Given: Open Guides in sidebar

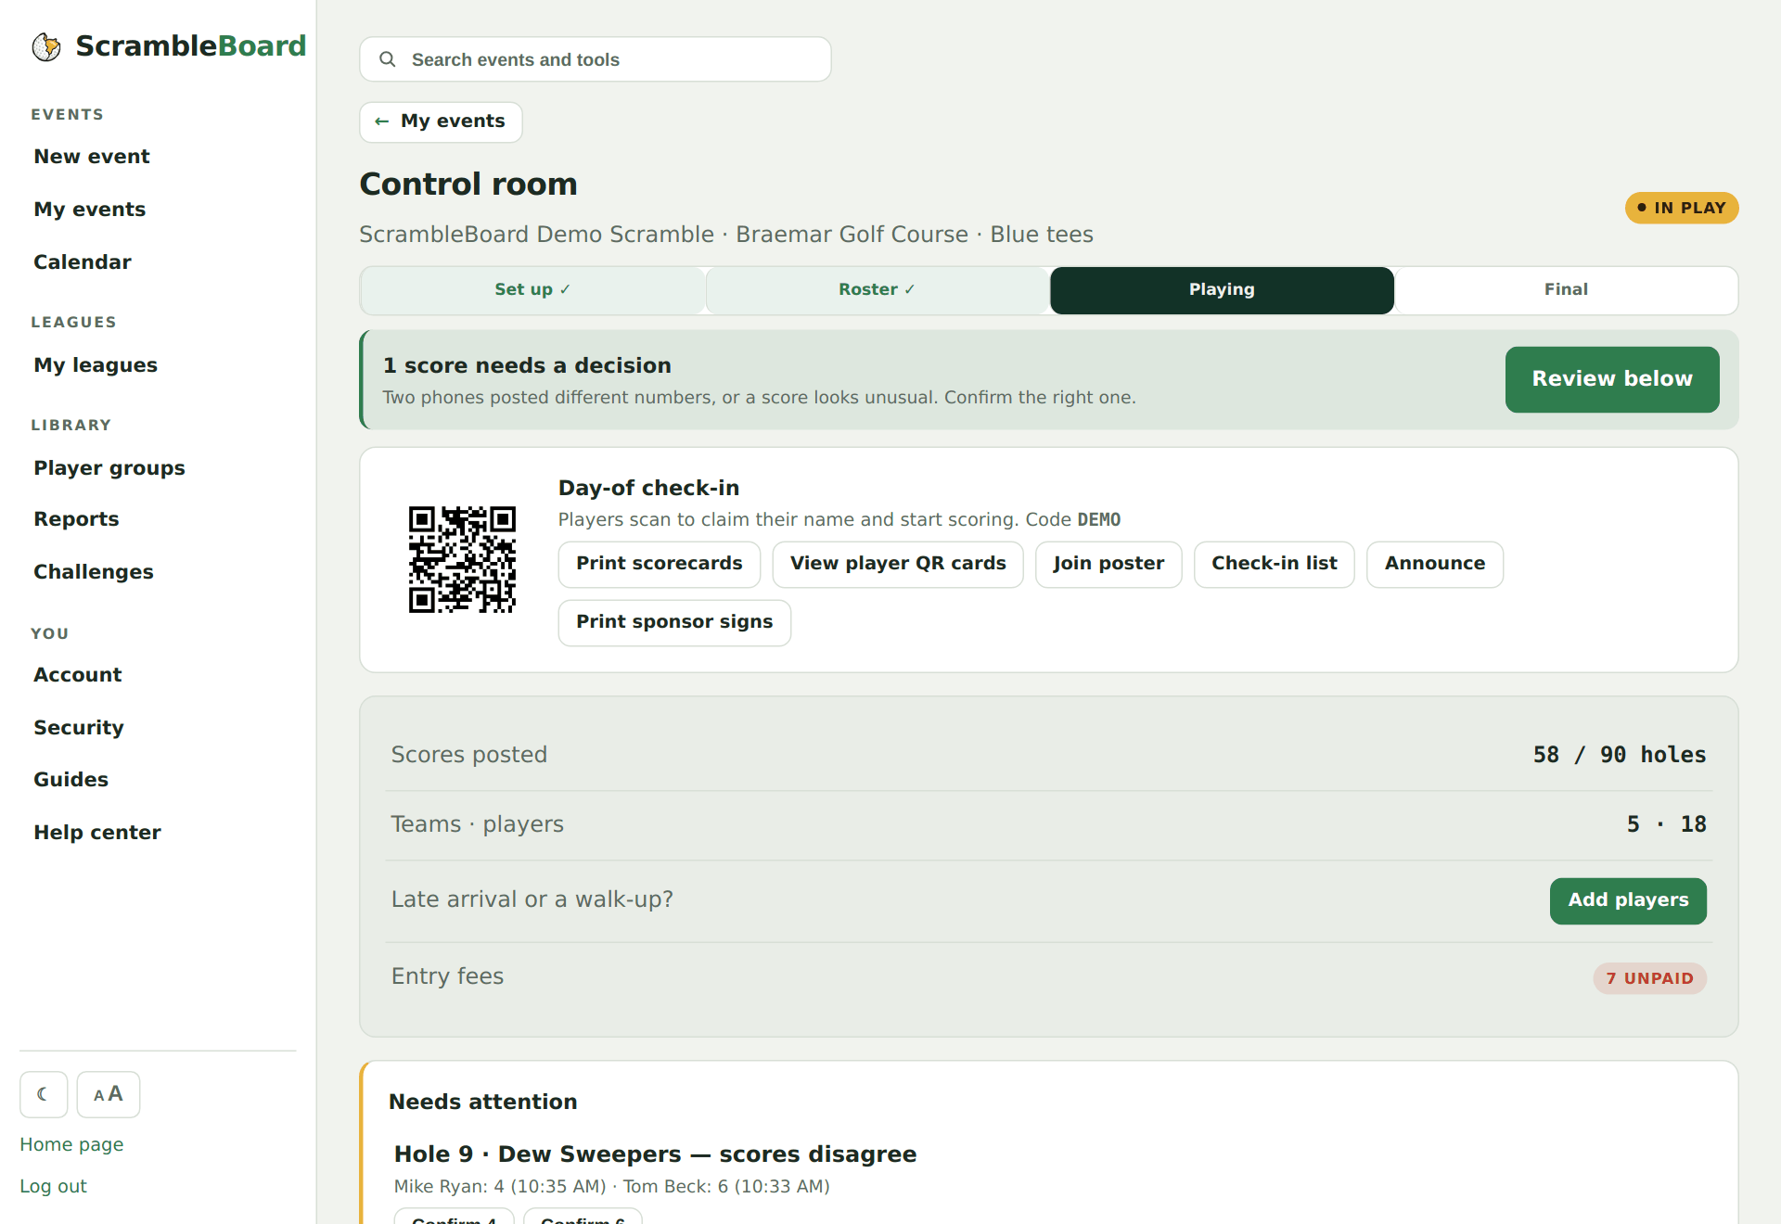Looking at the screenshot, I should pyautogui.click(x=71, y=780).
